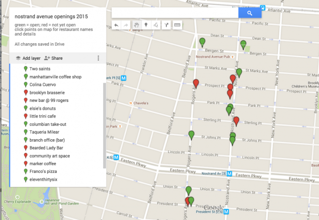Click the Atlantic Ave transit station icon
The width and height of the screenshot is (319, 220).
point(263,8)
